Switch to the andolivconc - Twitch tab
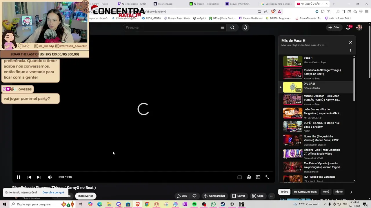The image size is (371, 208). 133,4
